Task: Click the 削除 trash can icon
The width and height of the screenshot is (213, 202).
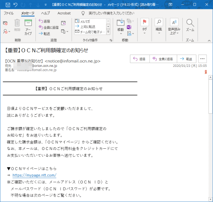Action: [17, 23]
